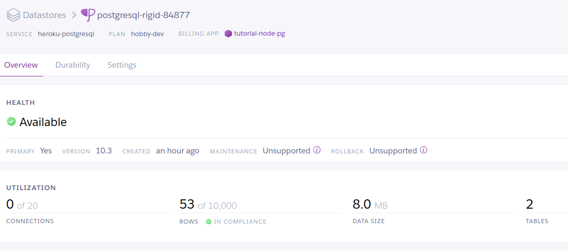
Task: Click the HEALTH section heading
Action: pyautogui.click(x=21, y=103)
